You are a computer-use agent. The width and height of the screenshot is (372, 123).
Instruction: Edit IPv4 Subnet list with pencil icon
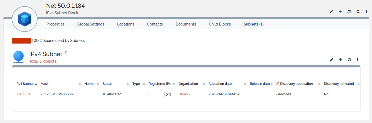point(332,60)
